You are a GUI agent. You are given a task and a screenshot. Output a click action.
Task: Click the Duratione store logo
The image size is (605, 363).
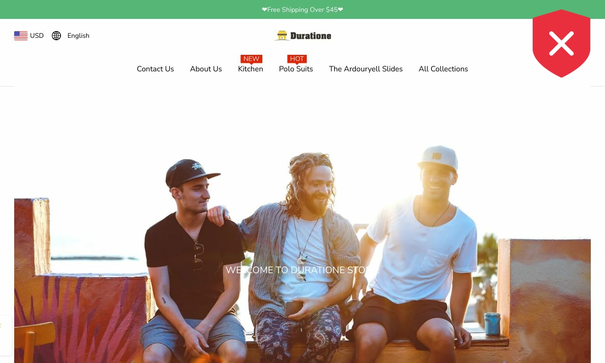click(x=302, y=35)
